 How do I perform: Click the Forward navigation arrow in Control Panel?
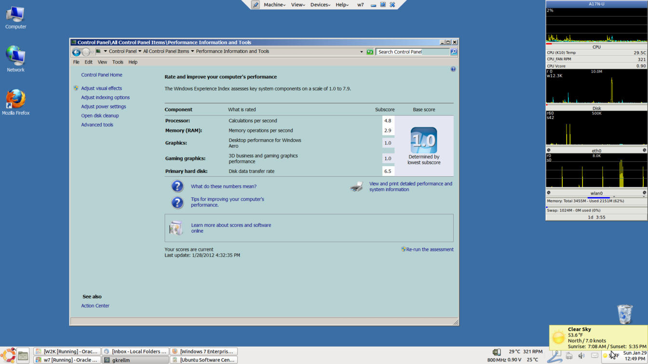[86, 52]
